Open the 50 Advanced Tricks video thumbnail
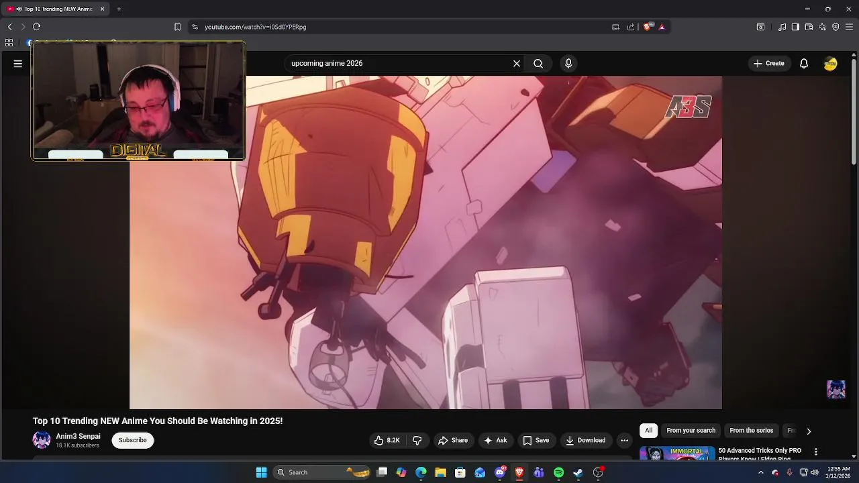Viewport: 859px width, 483px height. click(676, 453)
